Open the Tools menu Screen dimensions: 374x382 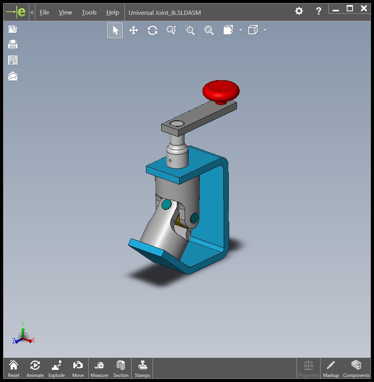tap(89, 13)
